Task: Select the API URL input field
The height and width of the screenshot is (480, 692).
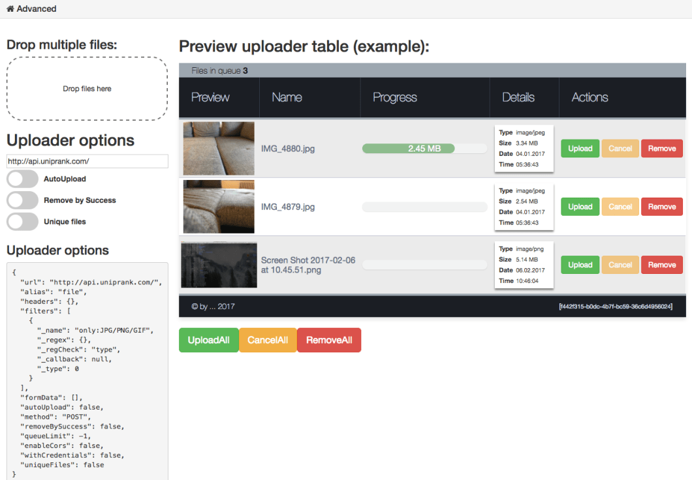Action: (87, 161)
